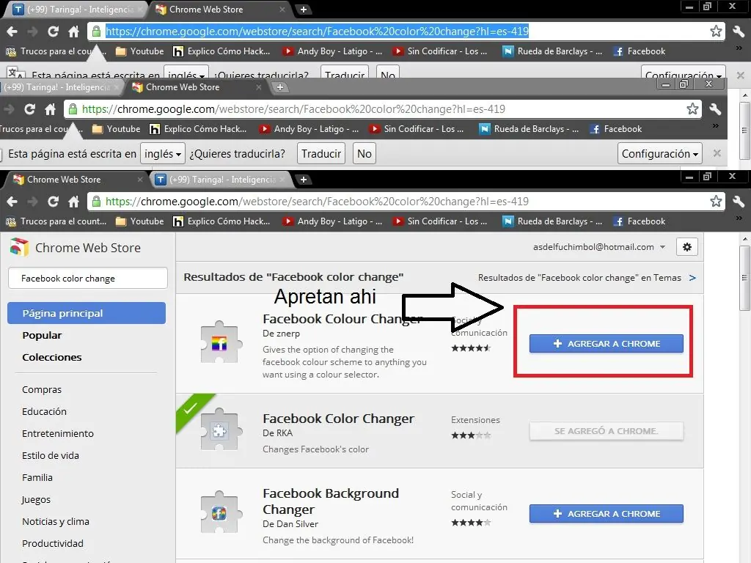Browse the Juegos category
751x563 pixels.
coord(36,500)
